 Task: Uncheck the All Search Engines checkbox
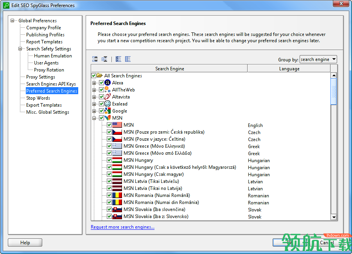click(94, 76)
